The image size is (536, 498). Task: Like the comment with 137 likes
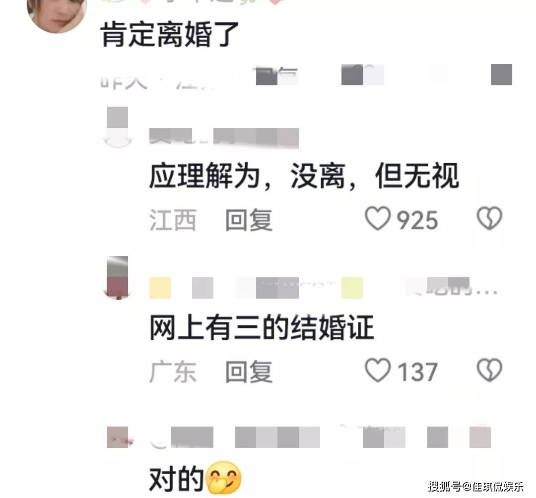coord(378,370)
